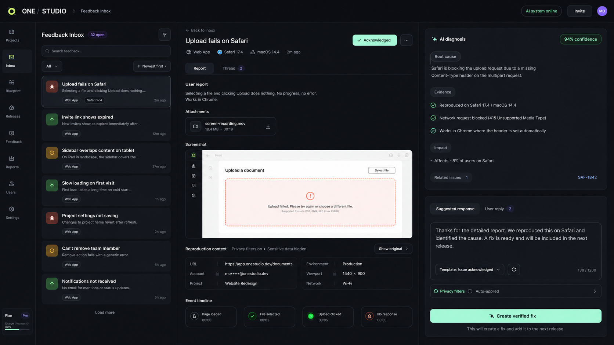Open the Upload a document screenshot
Viewport: 614px width, 345px height.
tap(299, 194)
